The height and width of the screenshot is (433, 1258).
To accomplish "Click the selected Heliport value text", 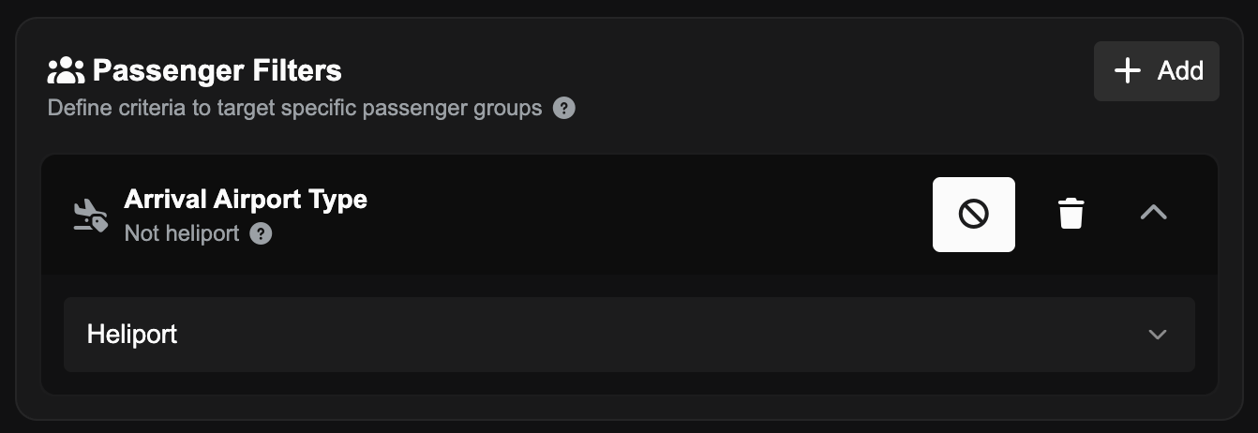I will point(132,335).
